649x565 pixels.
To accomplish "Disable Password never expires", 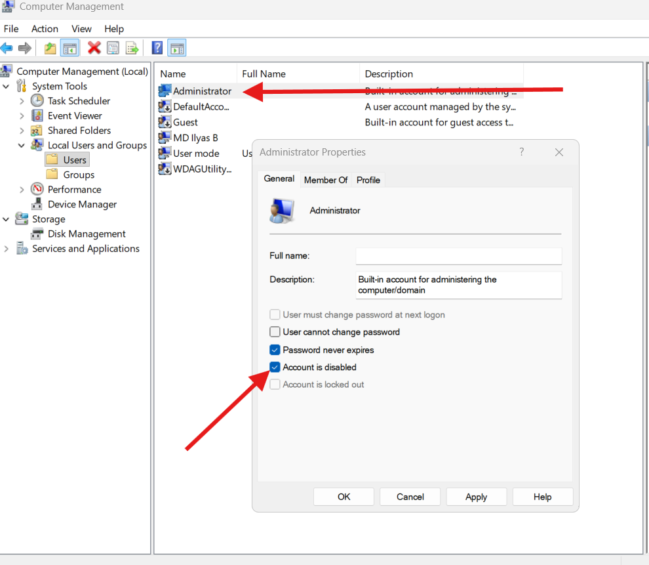I will pyautogui.click(x=275, y=350).
